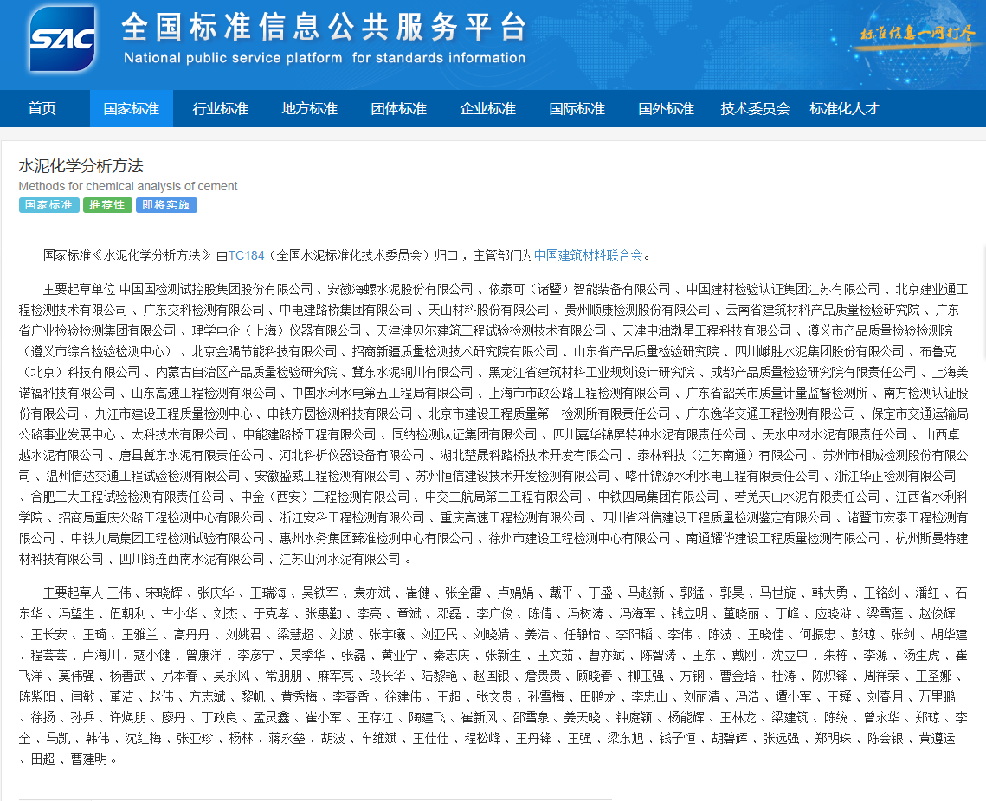Select 国外标准 in the navigation bar
The image size is (986, 801).
pos(666,109)
